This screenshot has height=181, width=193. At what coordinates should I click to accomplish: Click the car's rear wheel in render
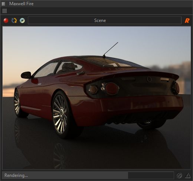[x=60, y=114]
